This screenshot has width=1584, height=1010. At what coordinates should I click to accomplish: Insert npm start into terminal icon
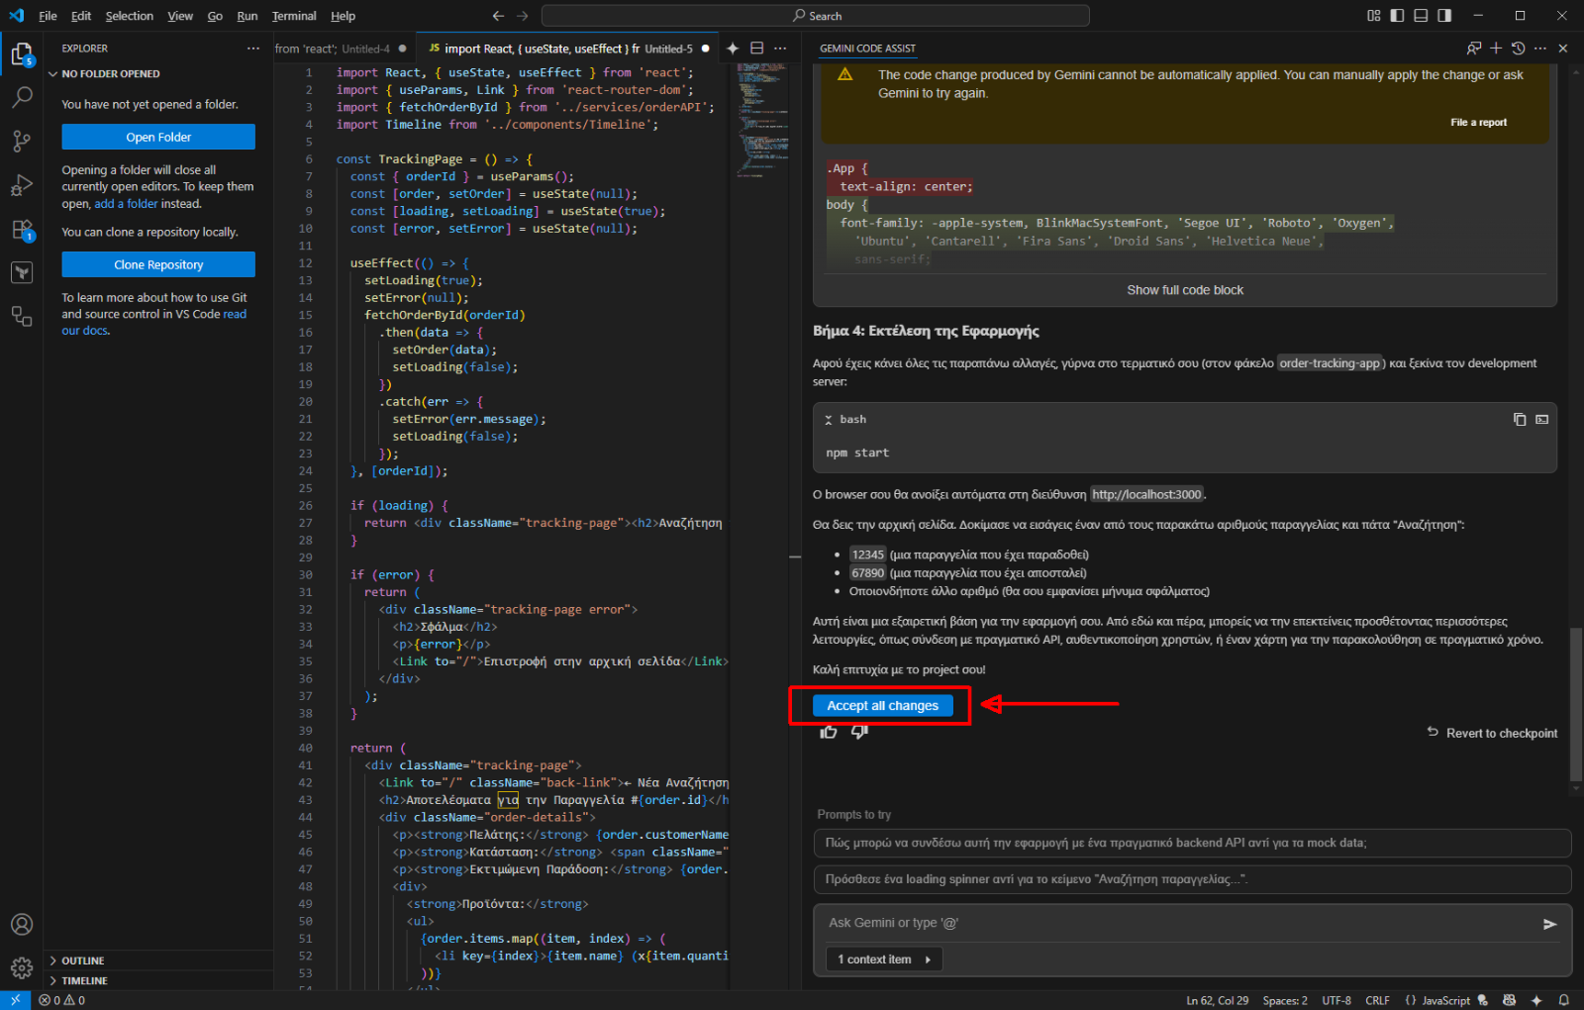(x=1541, y=419)
